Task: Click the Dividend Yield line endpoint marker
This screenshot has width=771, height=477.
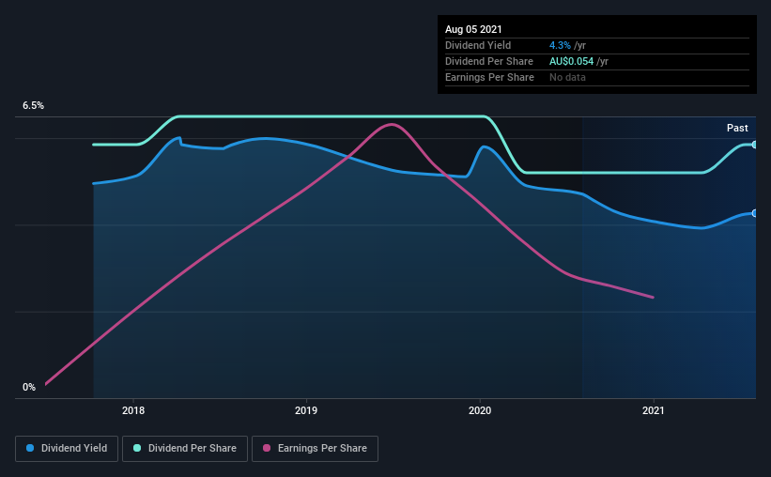Action: click(754, 213)
